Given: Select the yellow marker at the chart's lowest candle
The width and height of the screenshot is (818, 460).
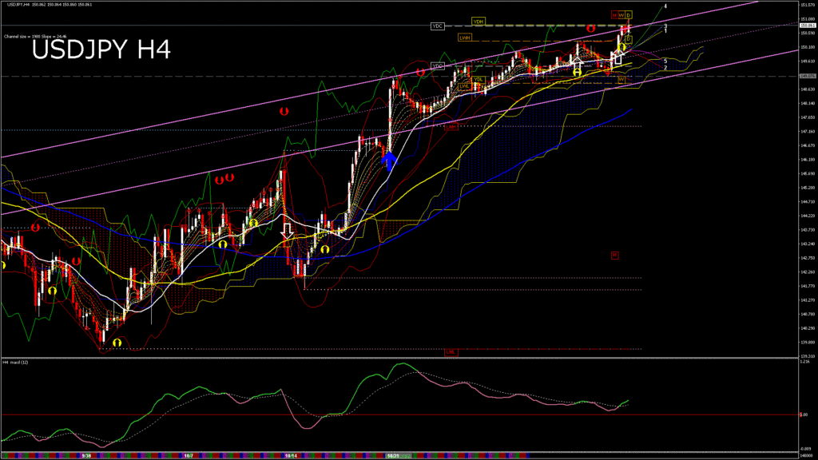Looking at the screenshot, I should (117, 343).
